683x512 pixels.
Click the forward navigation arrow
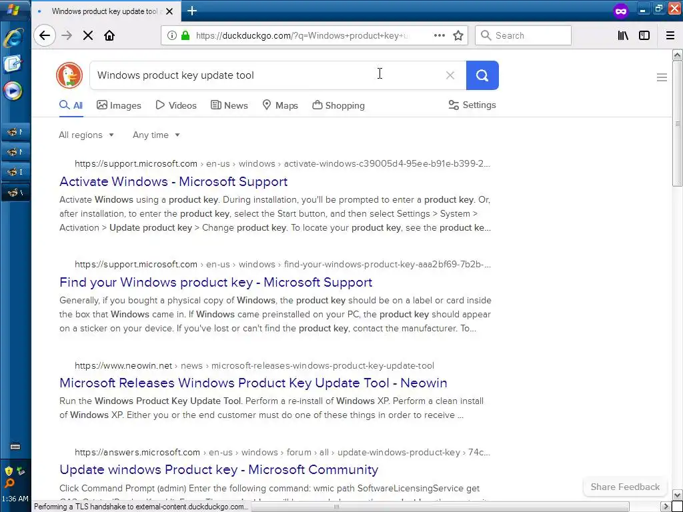coord(67,35)
